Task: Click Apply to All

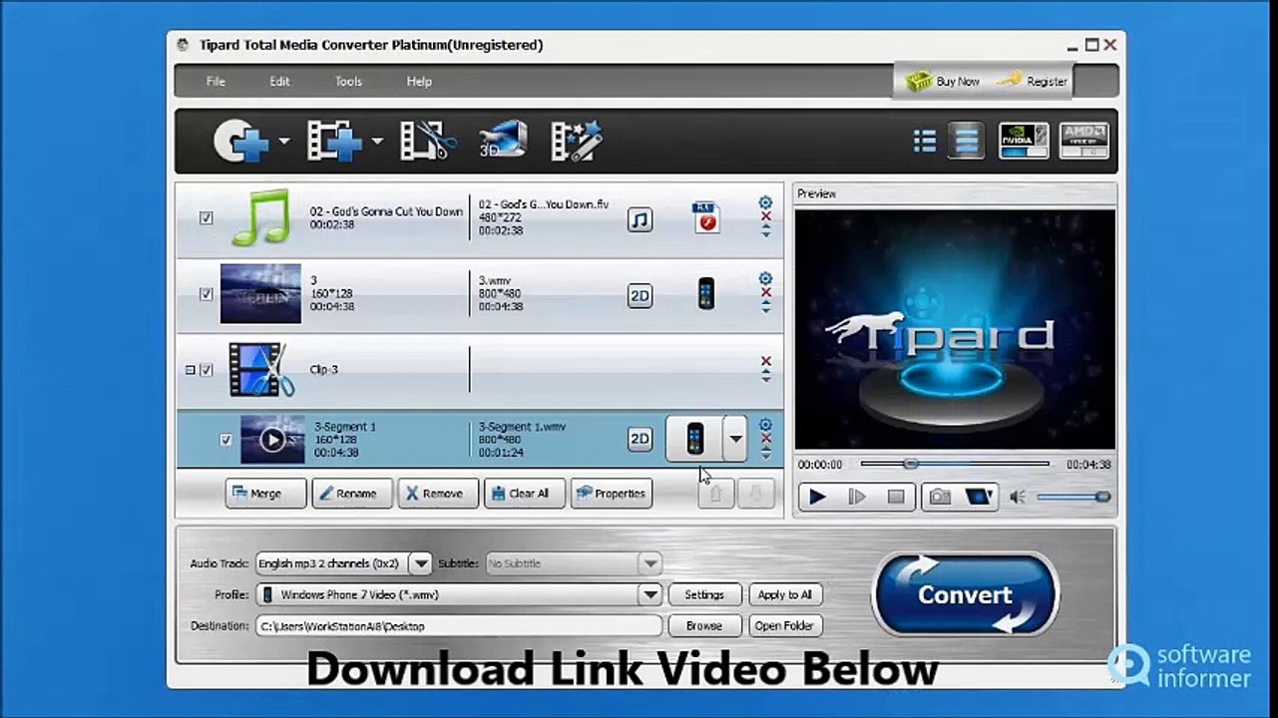Action: point(785,595)
